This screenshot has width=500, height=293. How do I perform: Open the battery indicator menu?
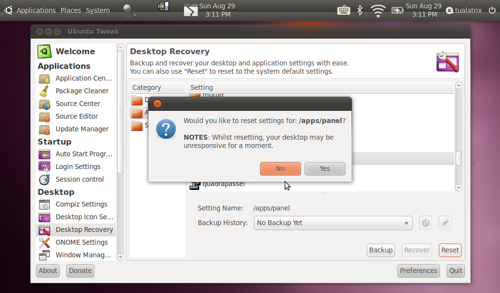pos(397,11)
